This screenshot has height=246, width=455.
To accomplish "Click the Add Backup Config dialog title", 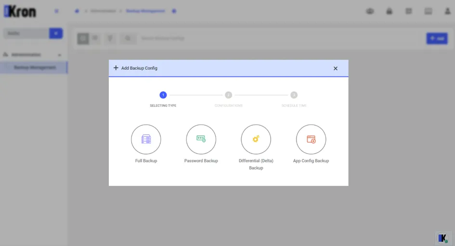I will (139, 68).
